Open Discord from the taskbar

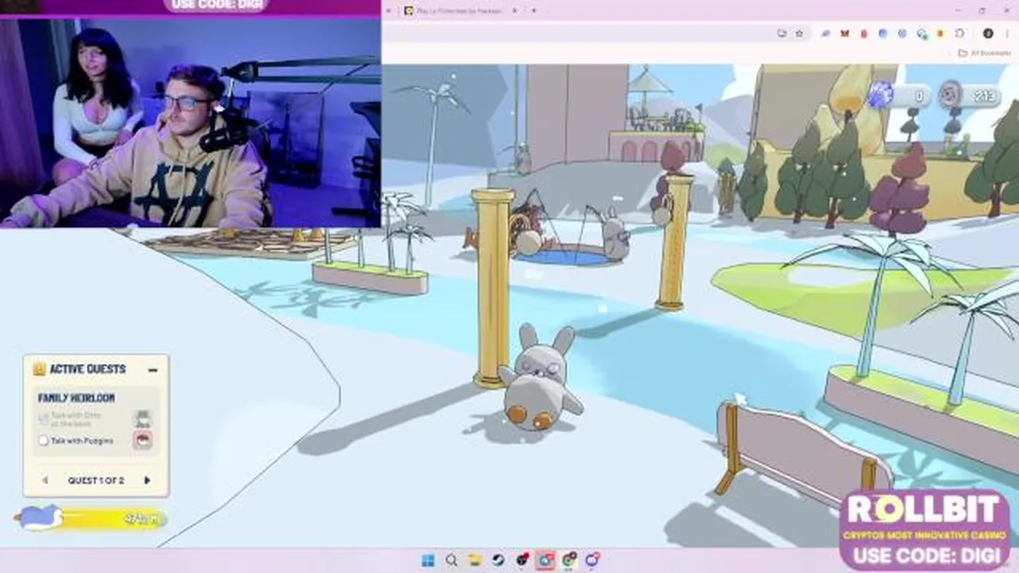pyautogui.click(x=592, y=560)
